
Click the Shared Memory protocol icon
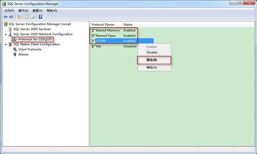(x=93, y=30)
